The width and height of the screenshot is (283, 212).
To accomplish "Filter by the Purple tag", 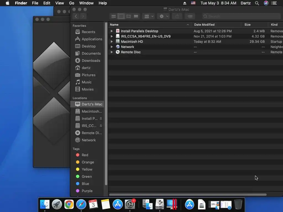I will [87, 191].
